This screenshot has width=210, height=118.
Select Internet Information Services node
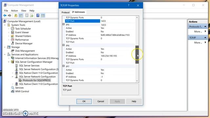point(37,58)
